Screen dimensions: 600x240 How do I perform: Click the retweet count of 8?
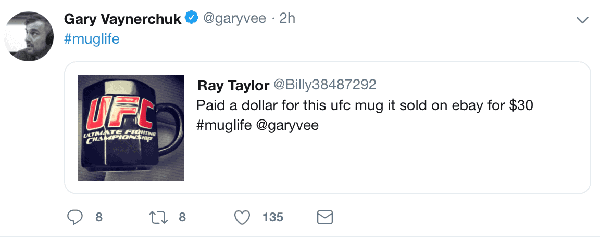pos(182,218)
